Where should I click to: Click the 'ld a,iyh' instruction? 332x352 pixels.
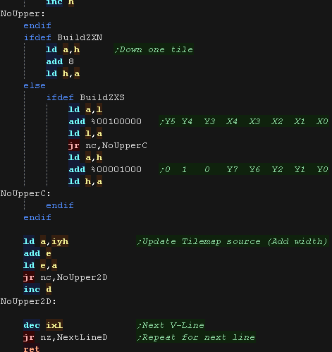(x=46, y=241)
